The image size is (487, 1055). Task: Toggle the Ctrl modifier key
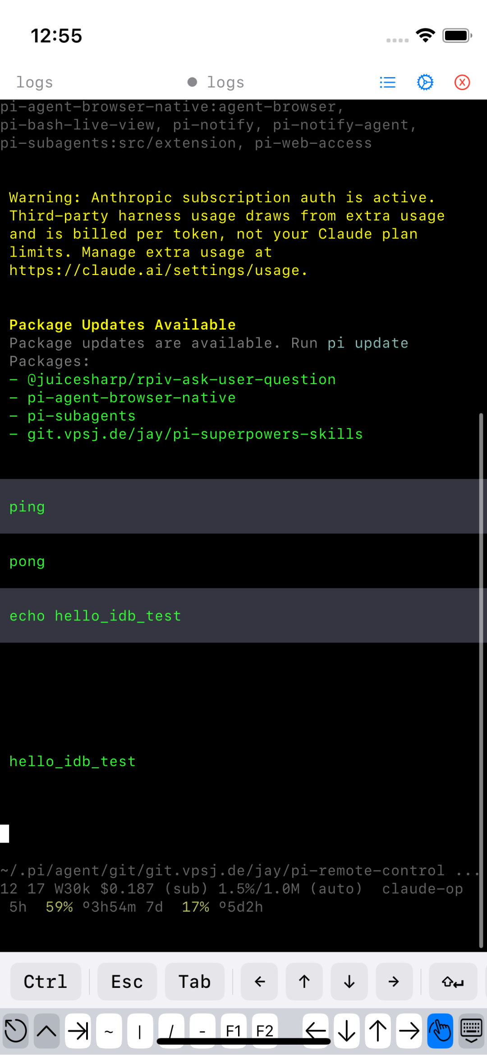[46, 982]
